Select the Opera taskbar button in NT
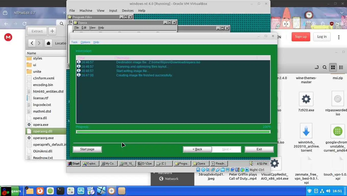The width and height of the screenshot is (347, 196). [201, 164]
